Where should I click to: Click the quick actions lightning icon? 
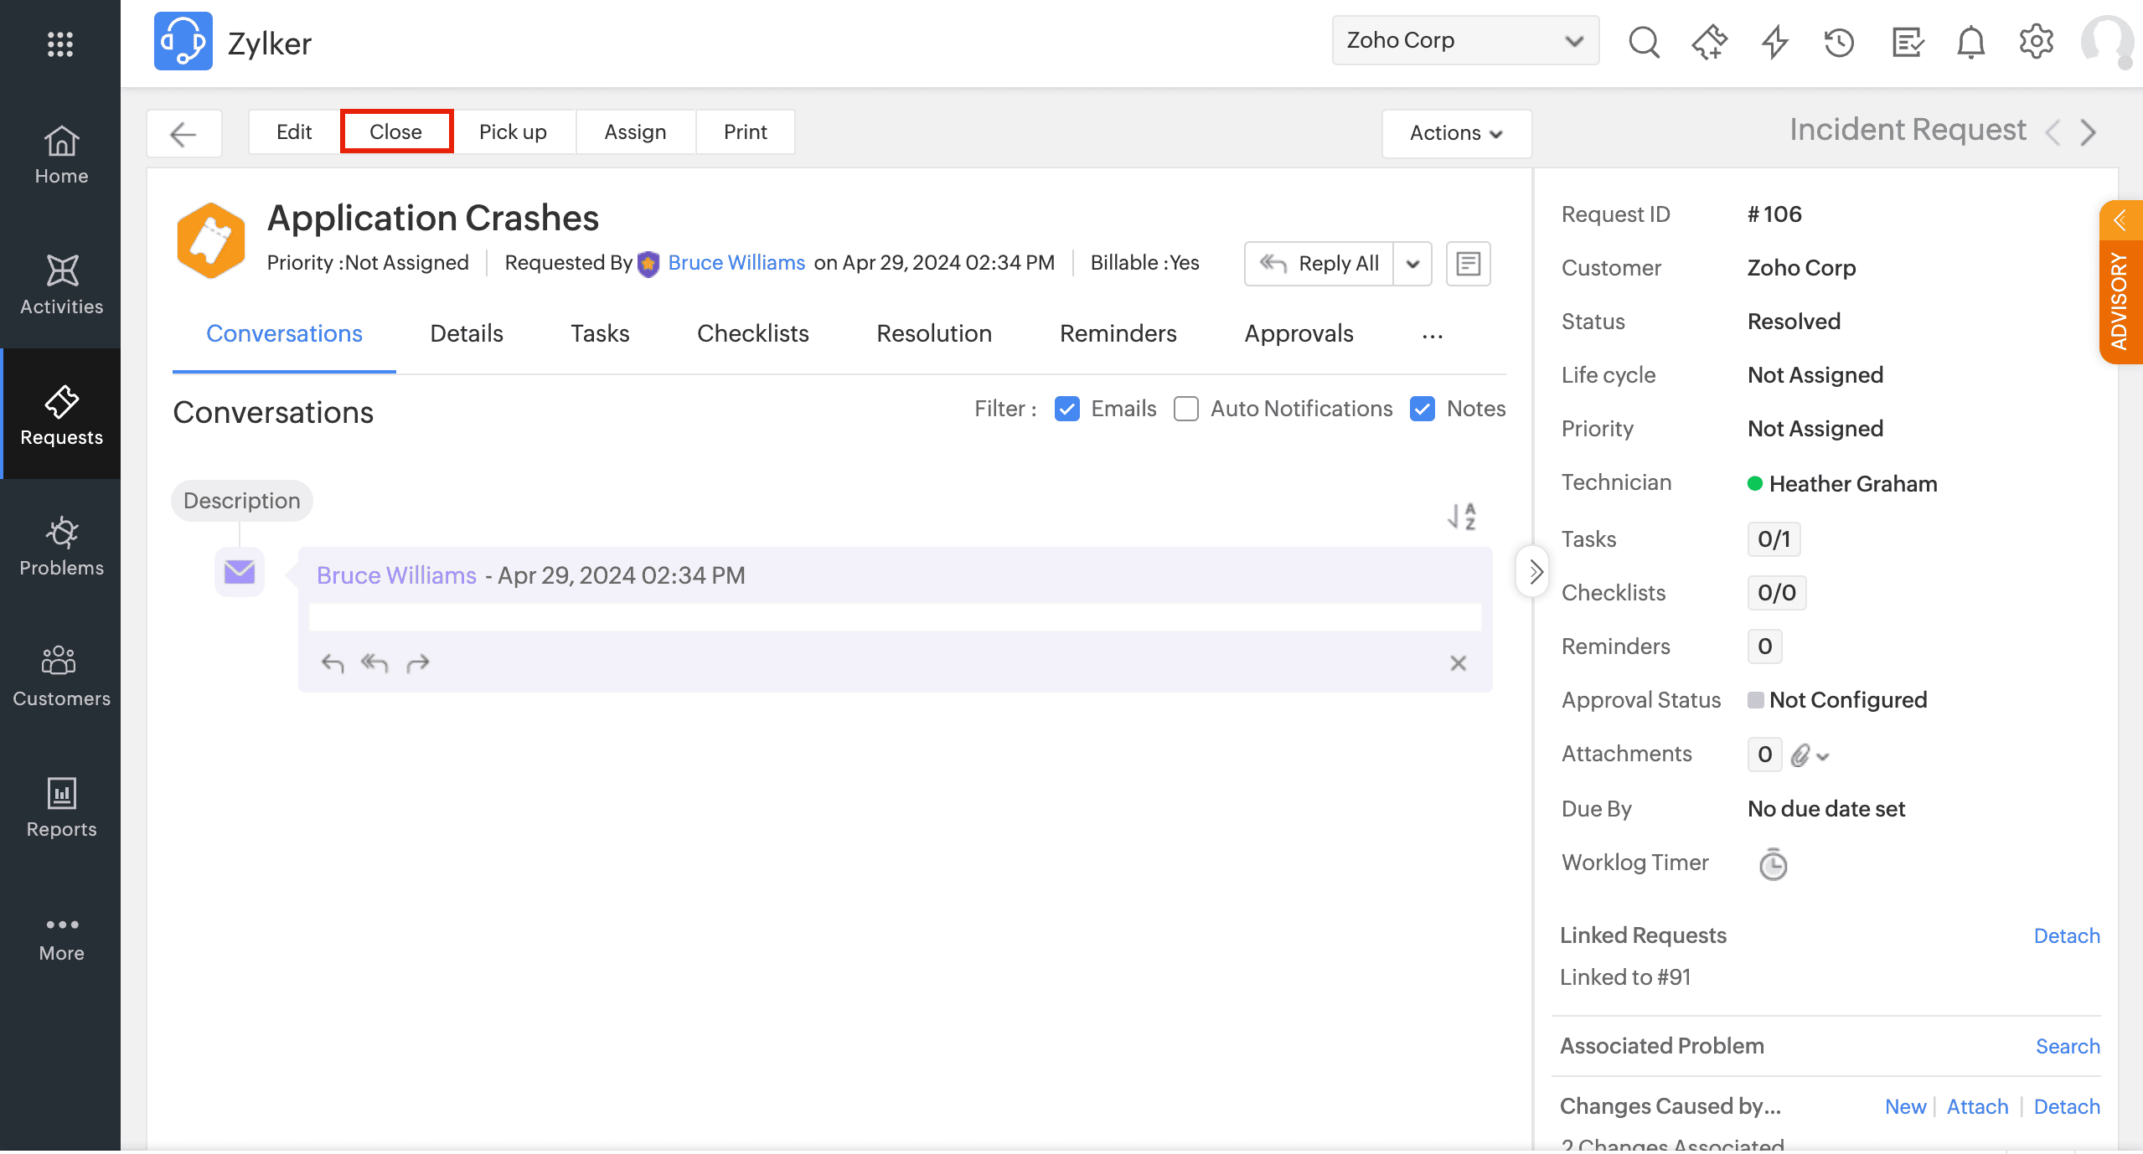[1774, 41]
